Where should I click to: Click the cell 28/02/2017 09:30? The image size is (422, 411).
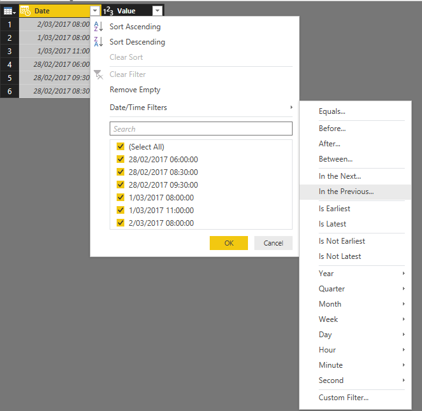(x=55, y=78)
